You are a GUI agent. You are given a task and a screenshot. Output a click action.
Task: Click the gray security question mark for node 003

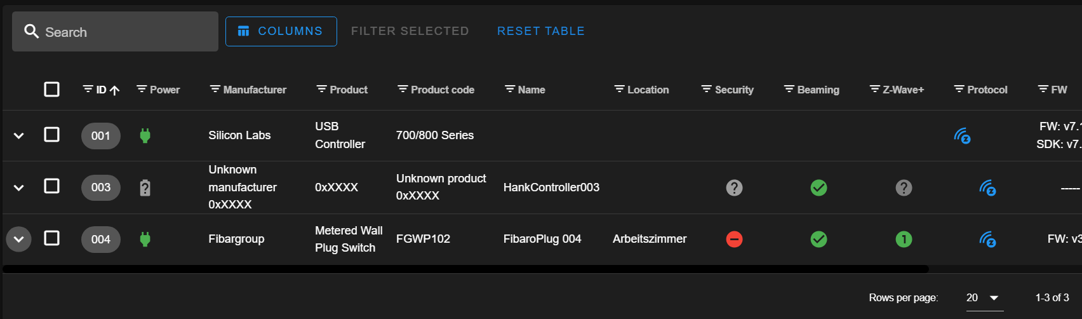[x=734, y=187]
